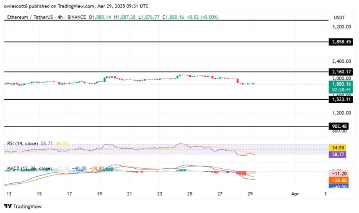Screen dimensions: 359x213
Task: Click the TradingView logo at bottom left
Action: (x=23, y=206)
